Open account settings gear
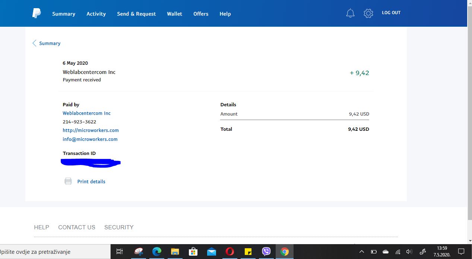Image resolution: width=472 pixels, height=259 pixels. 368,13
